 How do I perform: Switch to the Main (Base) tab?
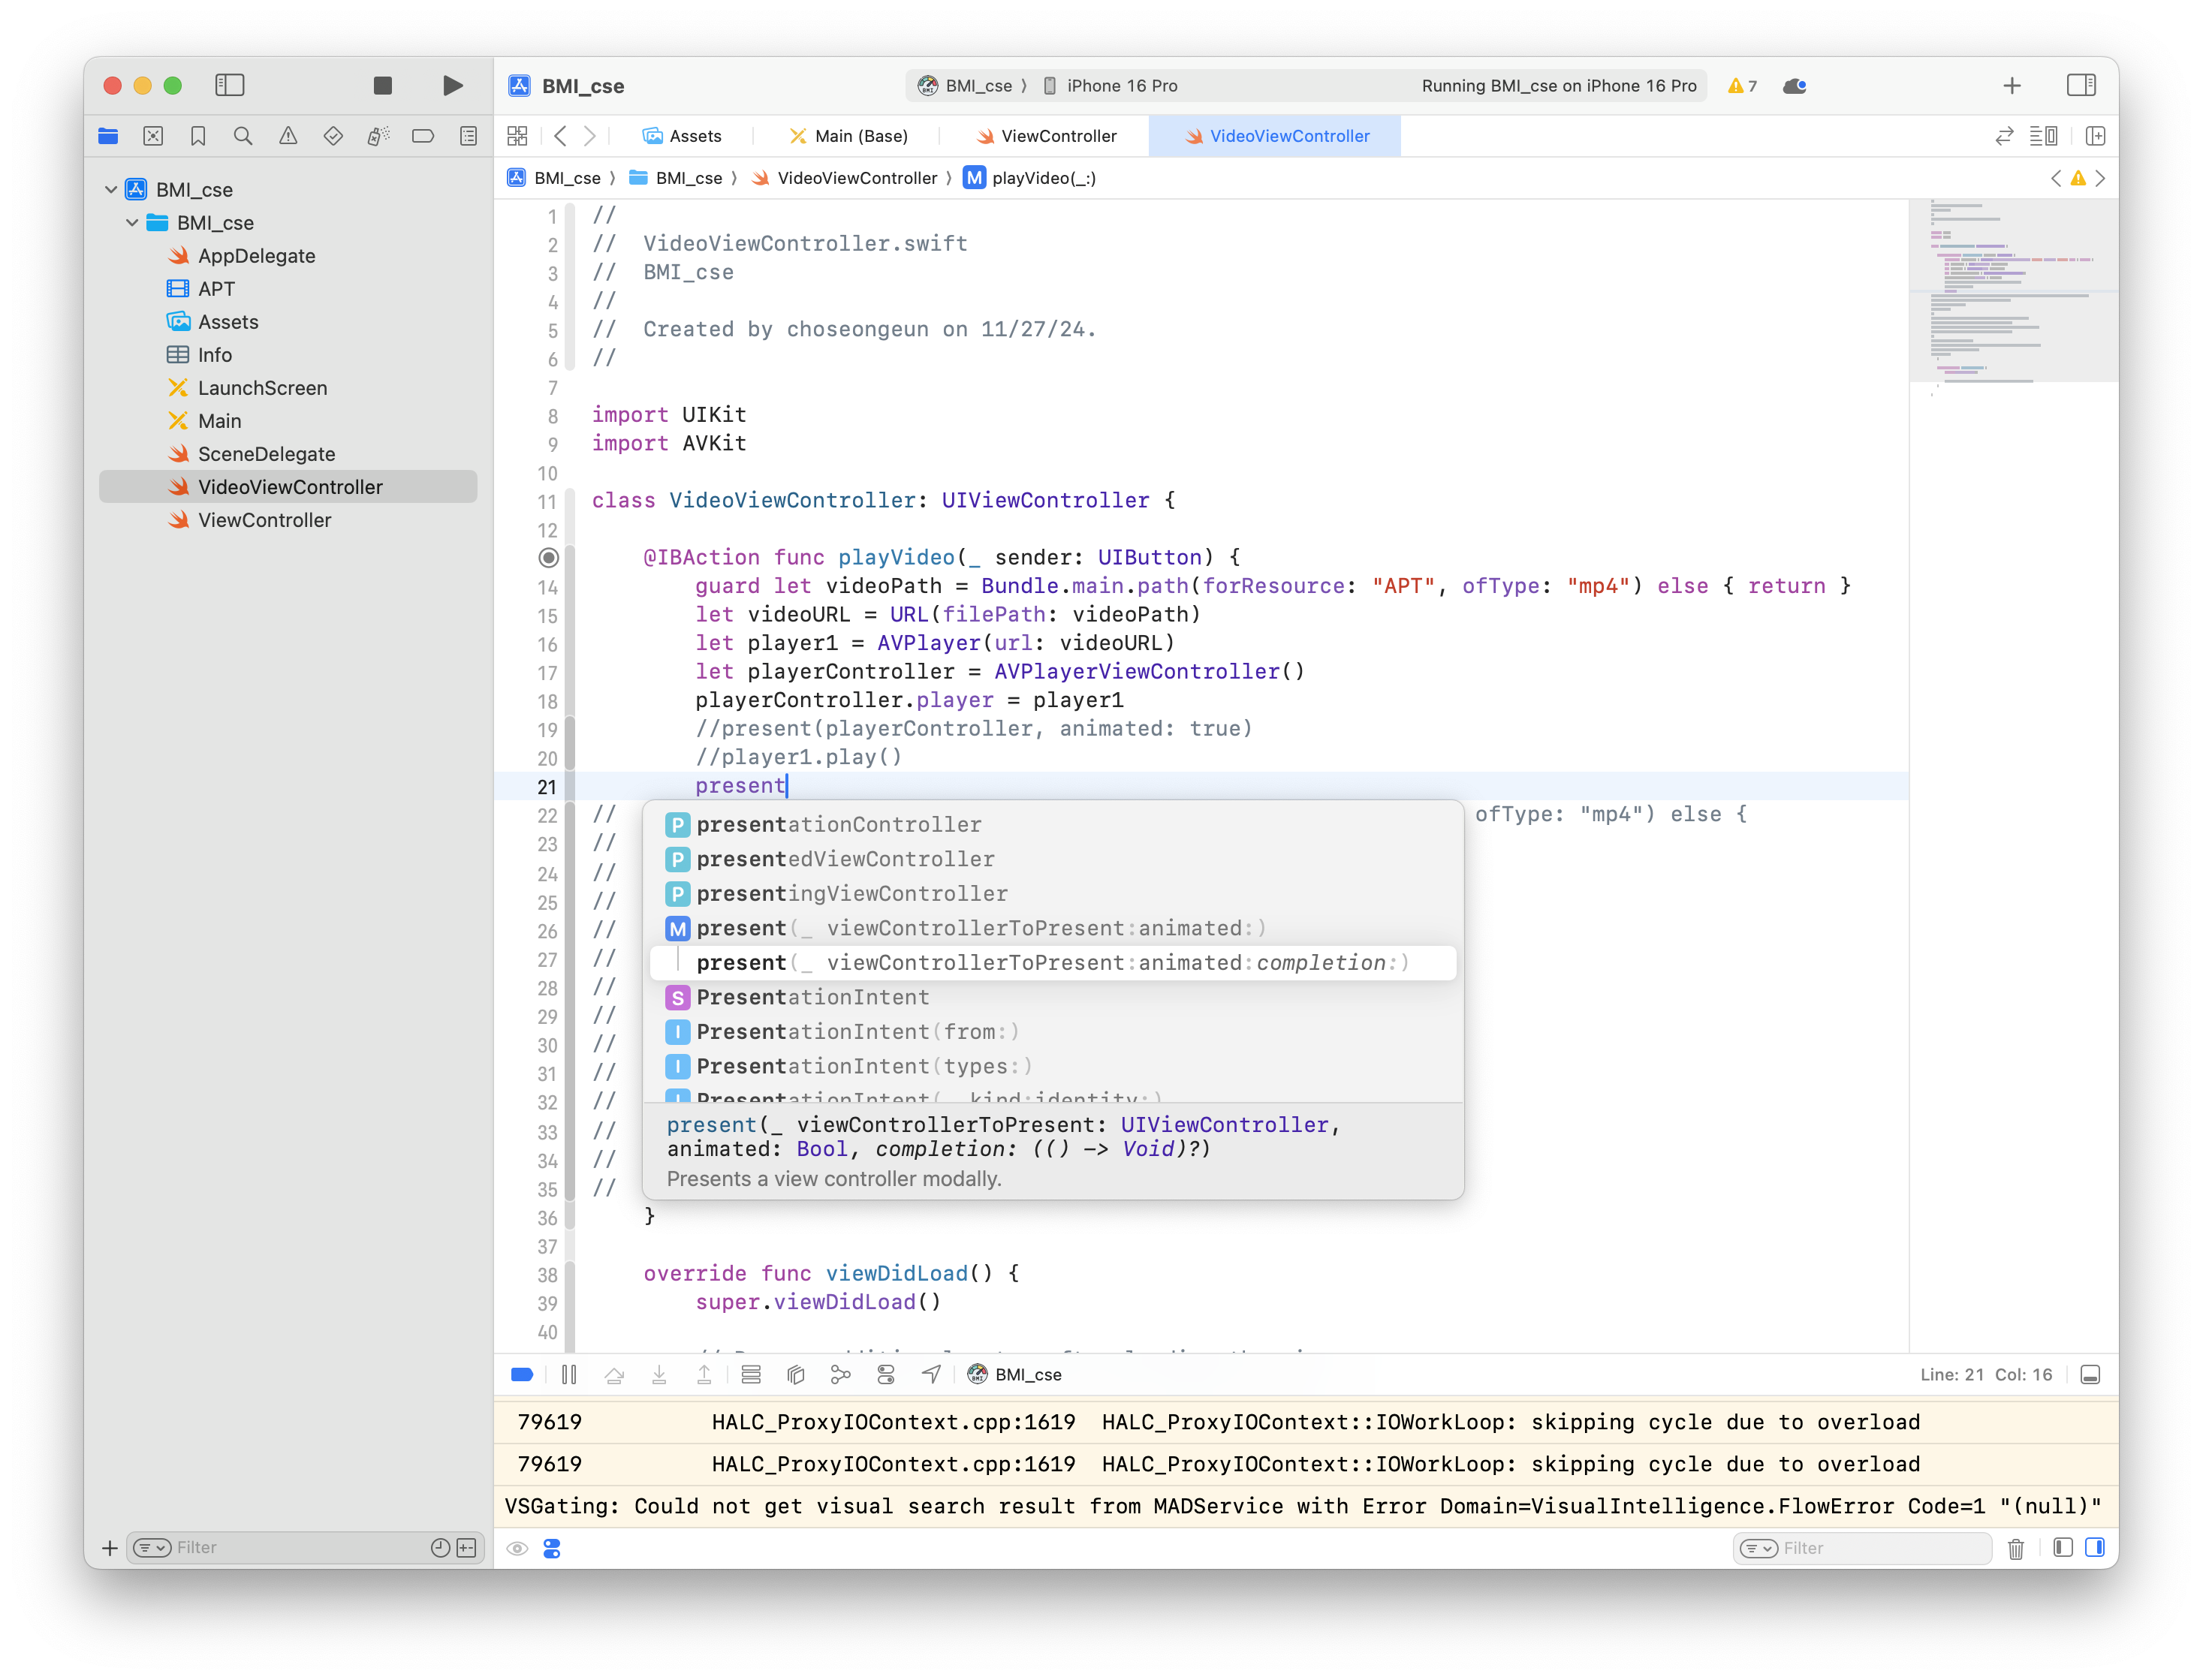tap(860, 136)
